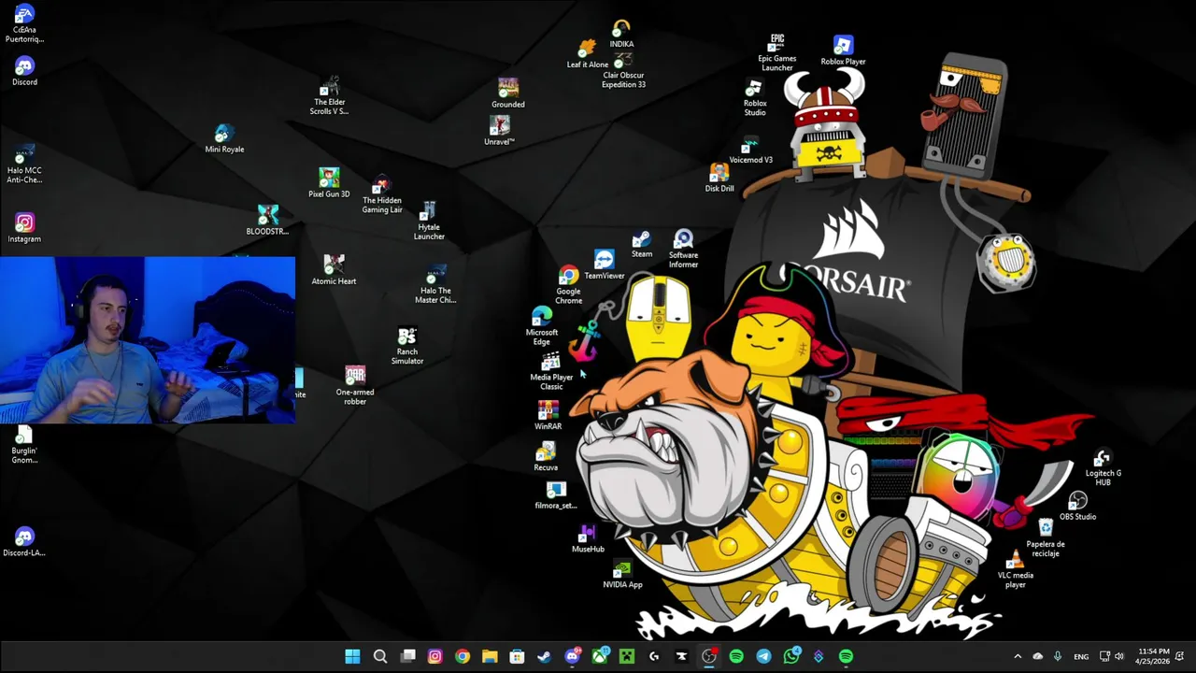1196x673 pixels.
Task: Launch The Elder Scrolls V shortcut
Action: (329, 97)
